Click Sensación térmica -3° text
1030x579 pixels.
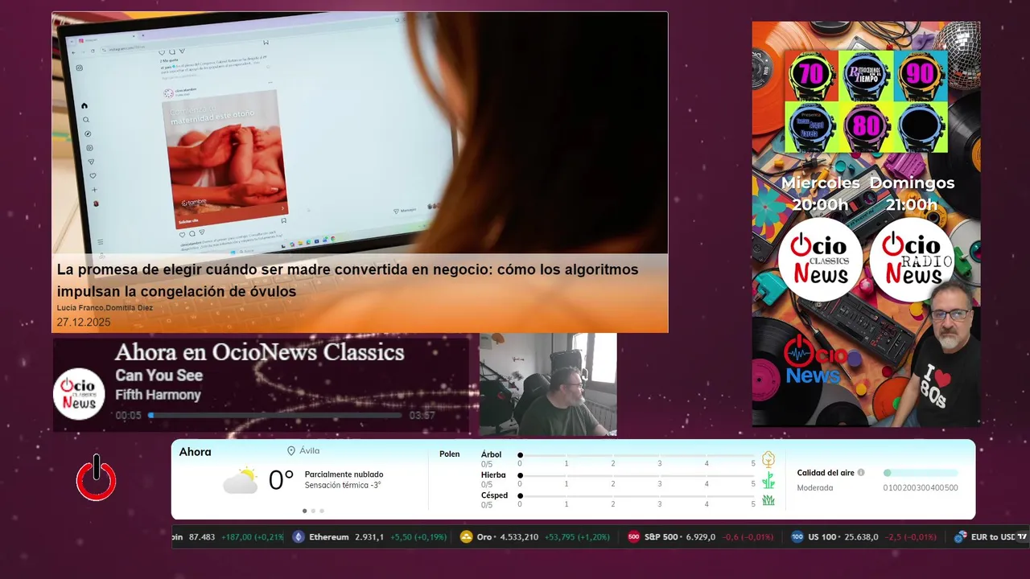click(x=343, y=486)
